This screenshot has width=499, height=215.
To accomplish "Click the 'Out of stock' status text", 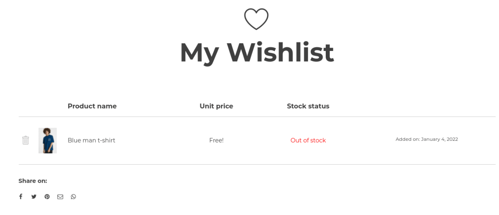I will click(x=308, y=140).
